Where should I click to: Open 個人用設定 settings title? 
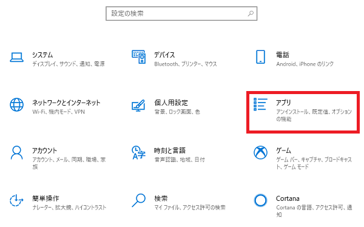tap(171, 103)
